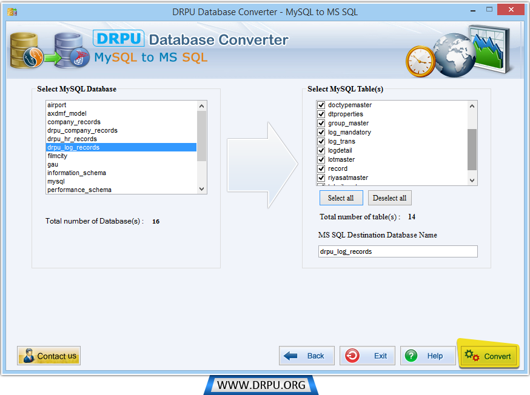
Task: Click the app icon in the title bar
Action: [12, 12]
